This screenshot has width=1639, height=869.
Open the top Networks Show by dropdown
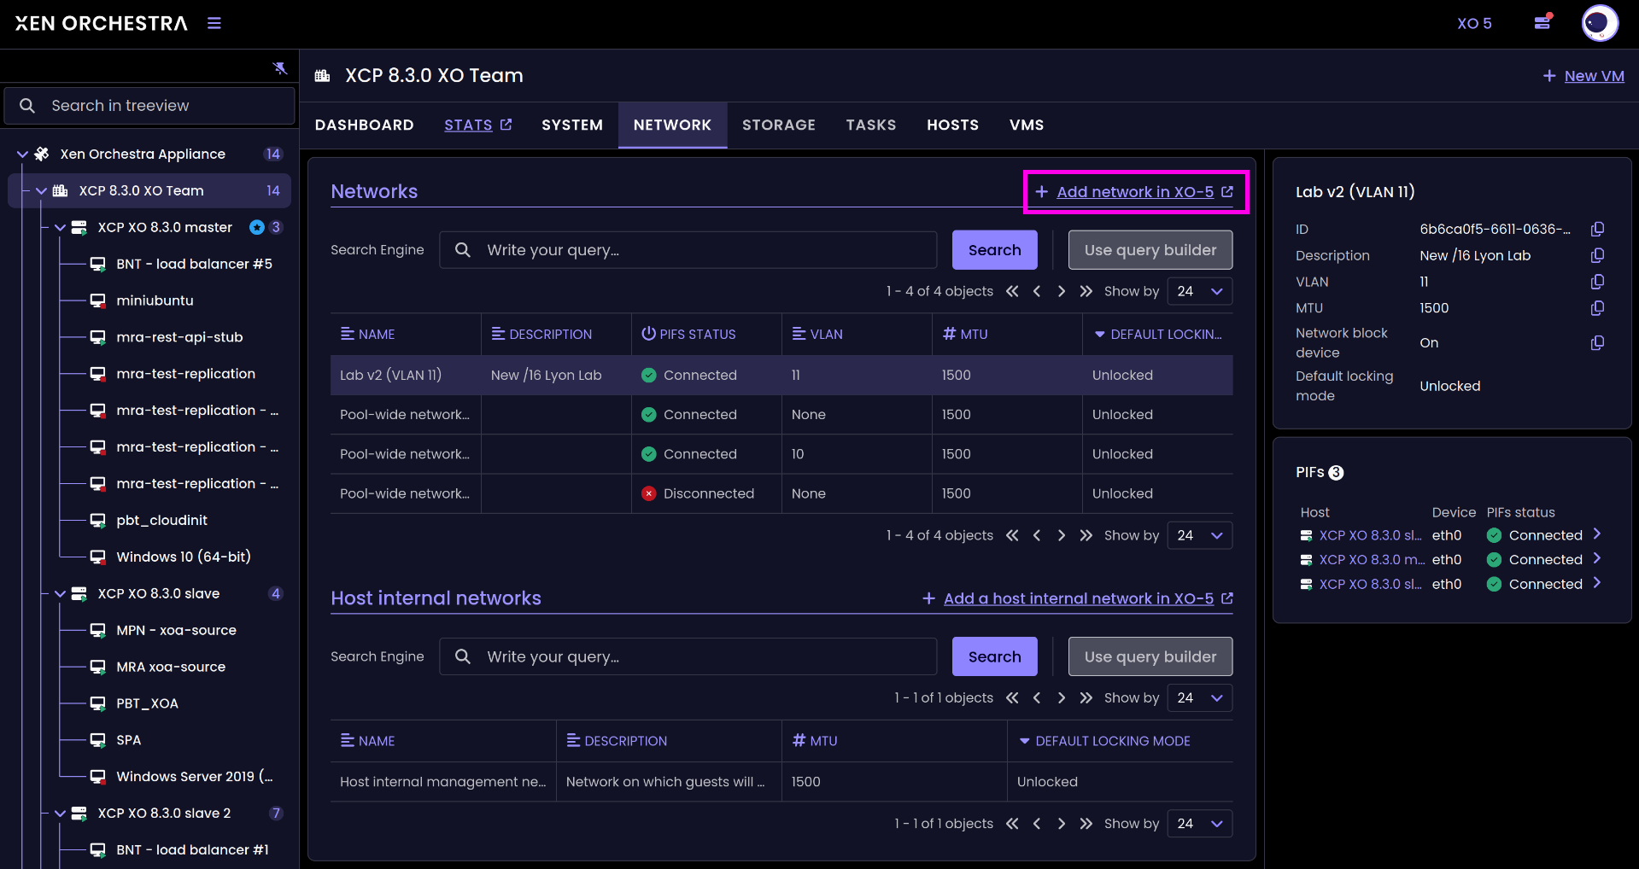(1199, 291)
